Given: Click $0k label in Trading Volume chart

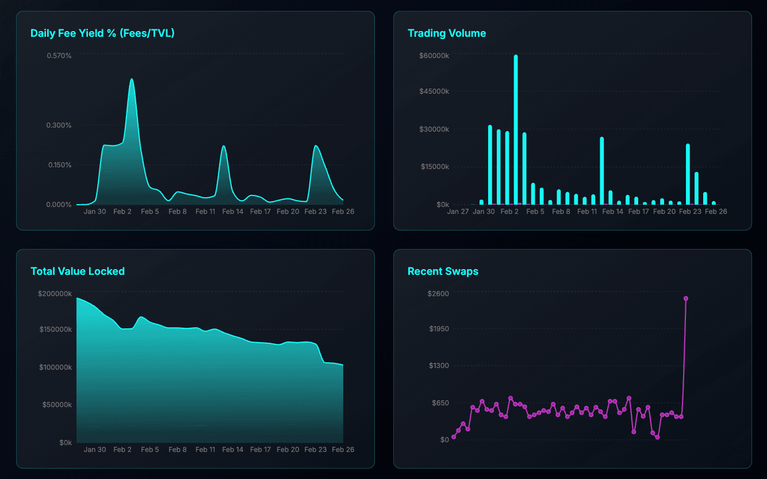Looking at the screenshot, I should click(443, 205).
